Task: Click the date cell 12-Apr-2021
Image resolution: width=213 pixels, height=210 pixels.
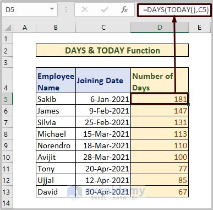Action: (103, 180)
